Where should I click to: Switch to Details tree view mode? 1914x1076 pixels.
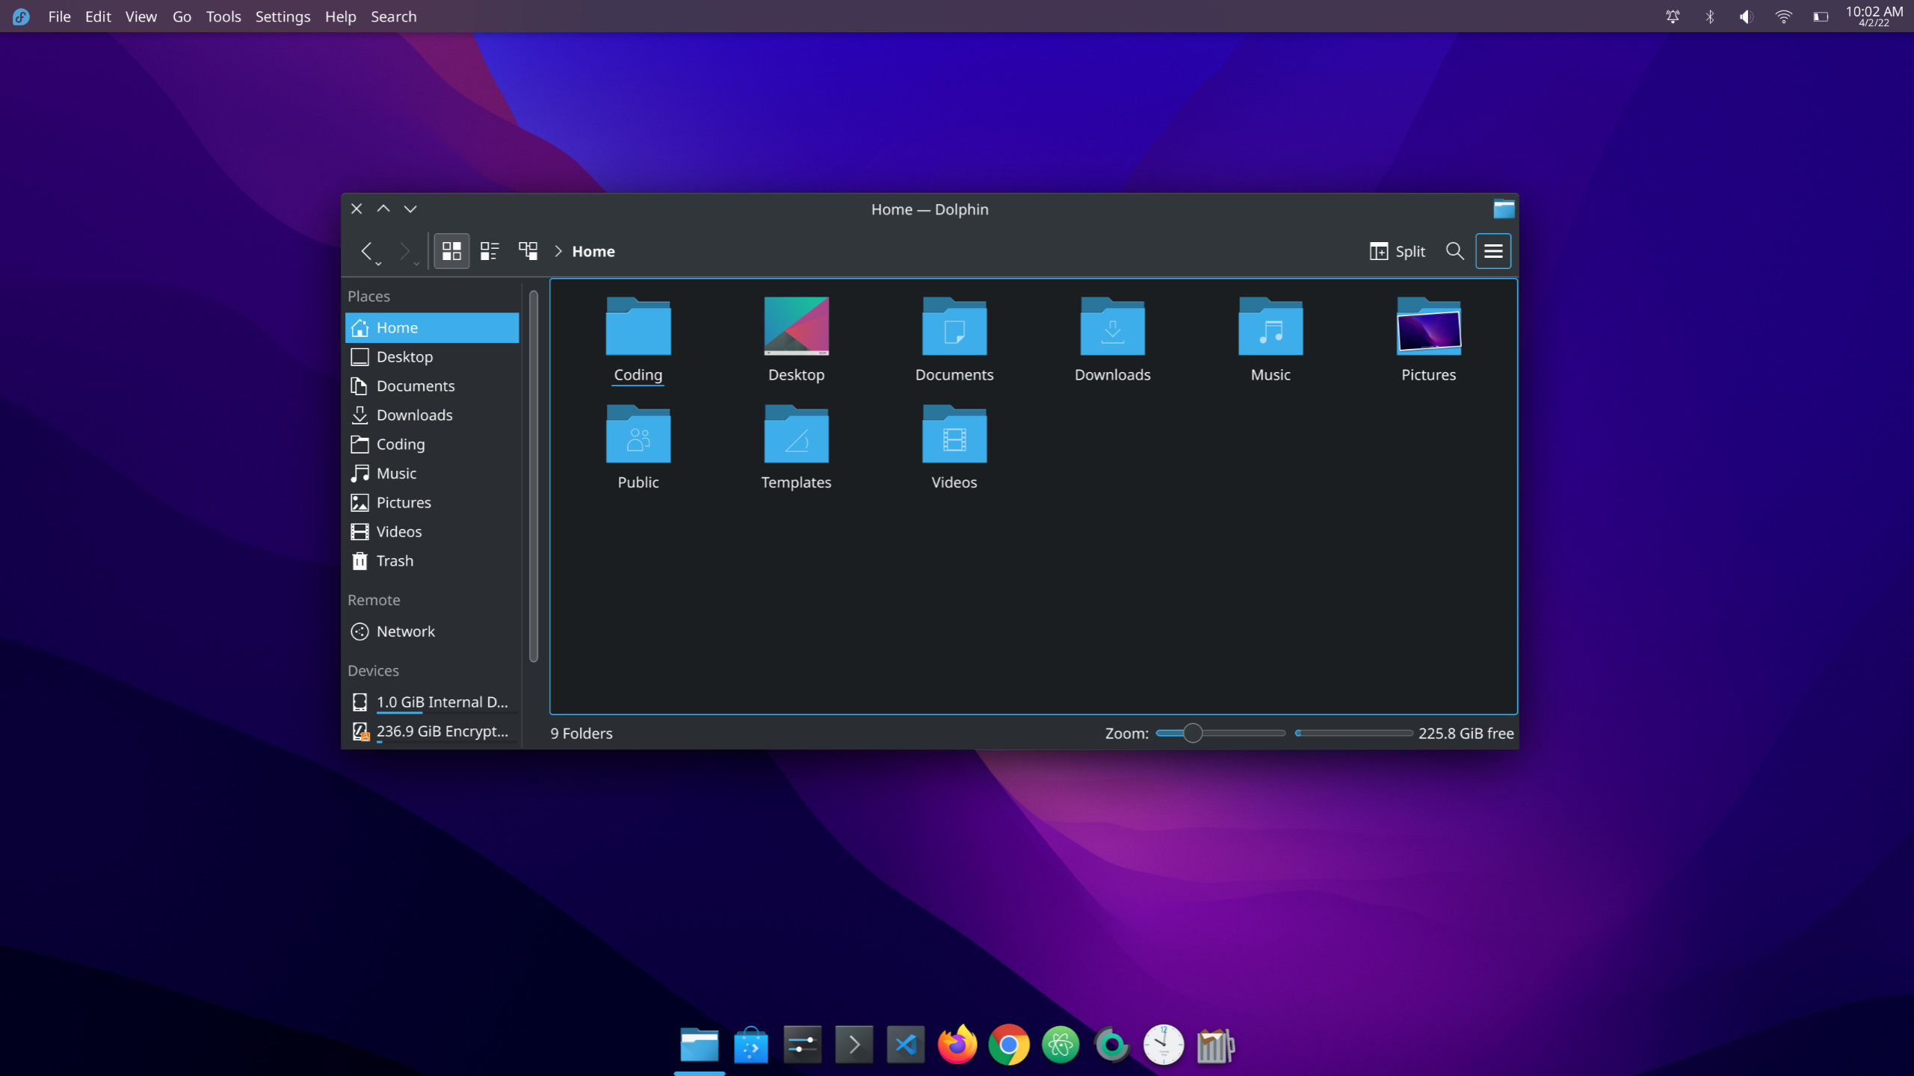pos(528,251)
